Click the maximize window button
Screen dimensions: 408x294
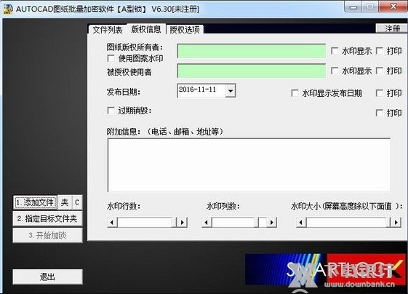coord(370,7)
